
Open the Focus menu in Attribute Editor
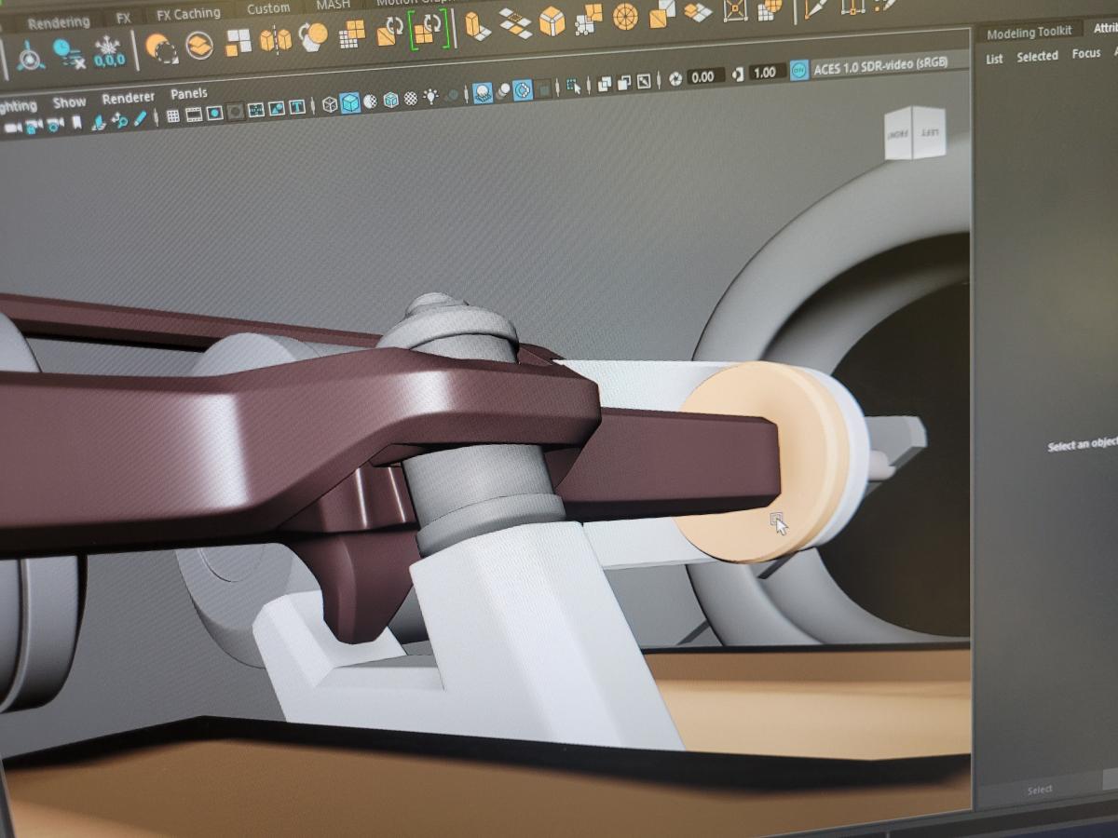(x=1086, y=54)
